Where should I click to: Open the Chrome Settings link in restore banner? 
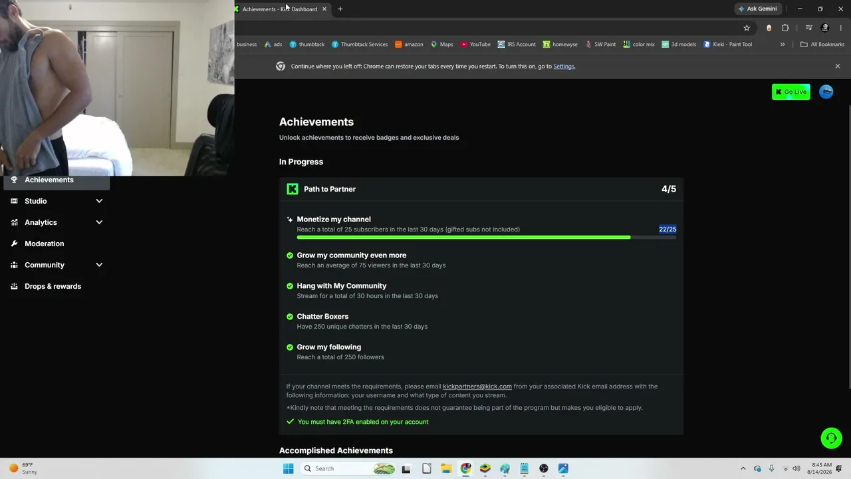564,66
